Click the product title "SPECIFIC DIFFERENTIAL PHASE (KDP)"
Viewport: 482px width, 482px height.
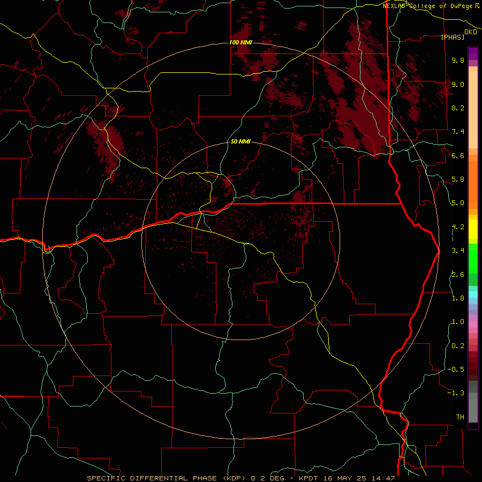pos(166,478)
